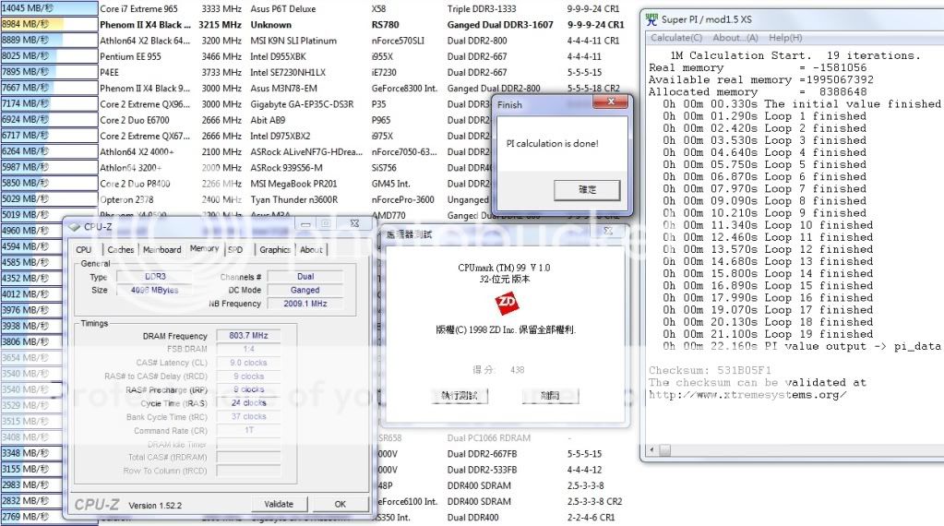Select the SPD tab in CPU-Z

point(235,249)
